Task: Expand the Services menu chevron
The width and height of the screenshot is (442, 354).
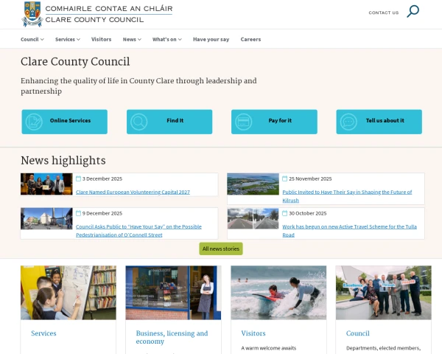Action: click(x=78, y=39)
